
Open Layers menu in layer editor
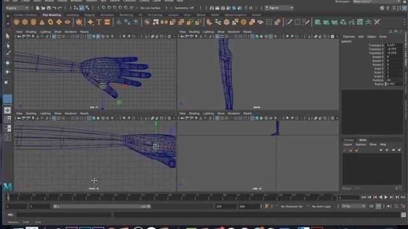(x=348, y=144)
